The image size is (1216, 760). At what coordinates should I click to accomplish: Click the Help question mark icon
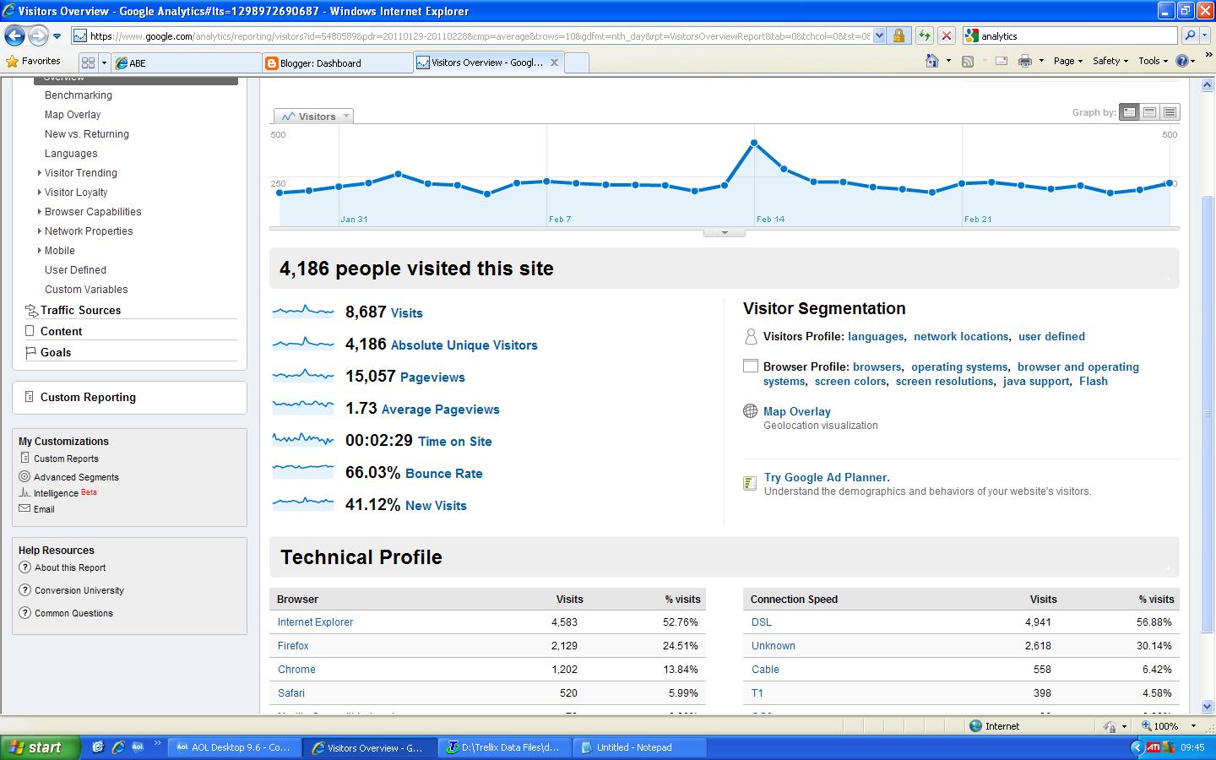[1182, 61]
